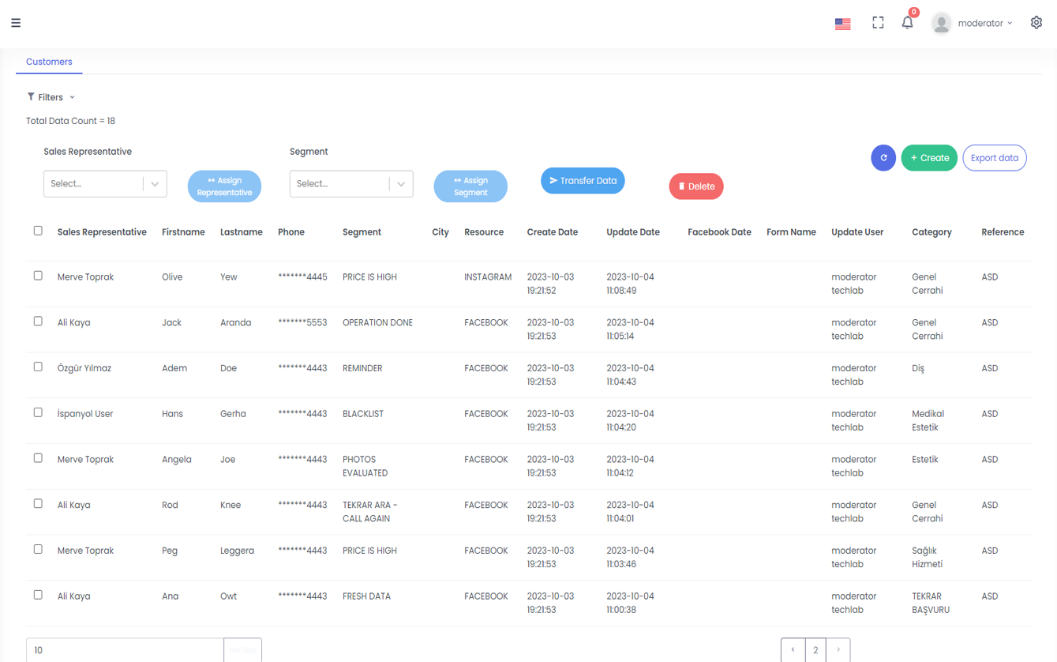Go to next page arrow
1057x662 pixels.
pos(838,649)
